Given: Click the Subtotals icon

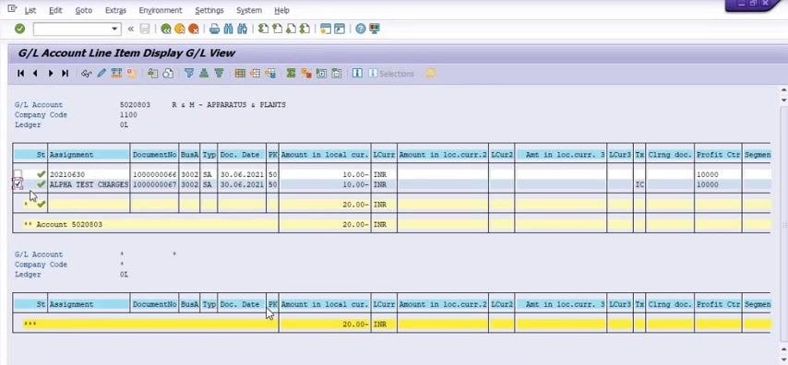Looking at the screenshot, I should (x=306, y=74).
